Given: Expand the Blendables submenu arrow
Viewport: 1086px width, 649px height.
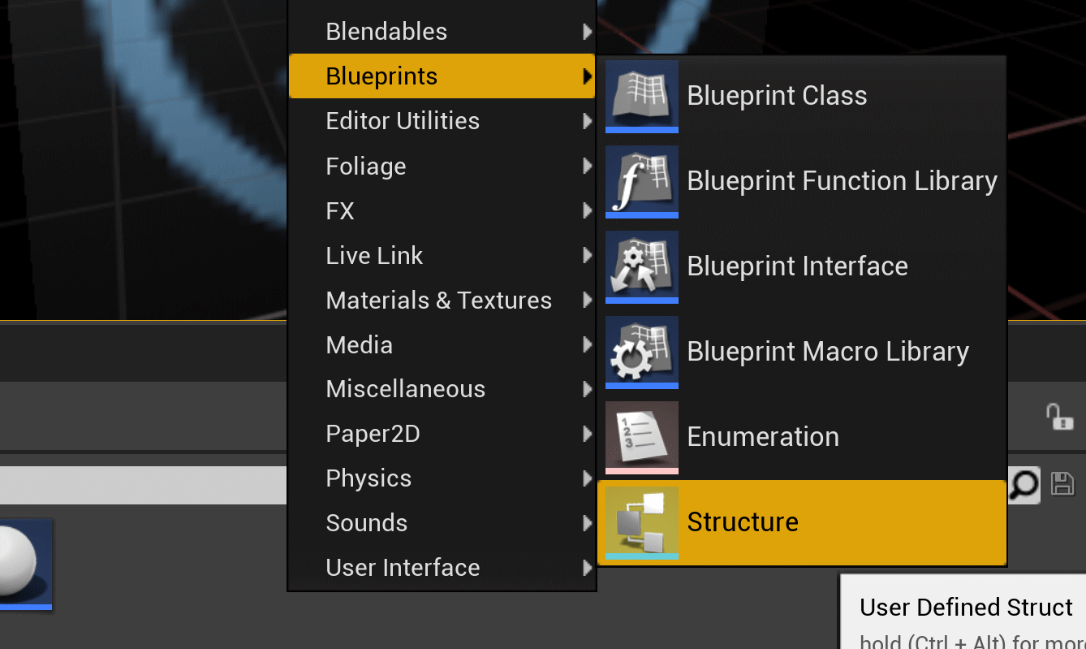Looking at the screenshot, I should [x=587, y=32].
